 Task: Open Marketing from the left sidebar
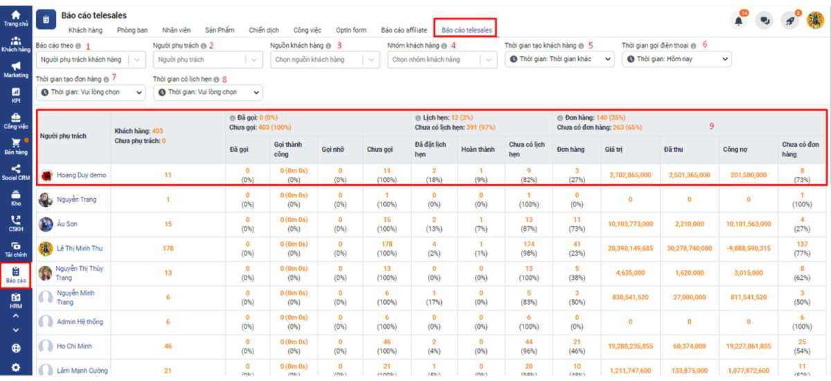(15, 70)
